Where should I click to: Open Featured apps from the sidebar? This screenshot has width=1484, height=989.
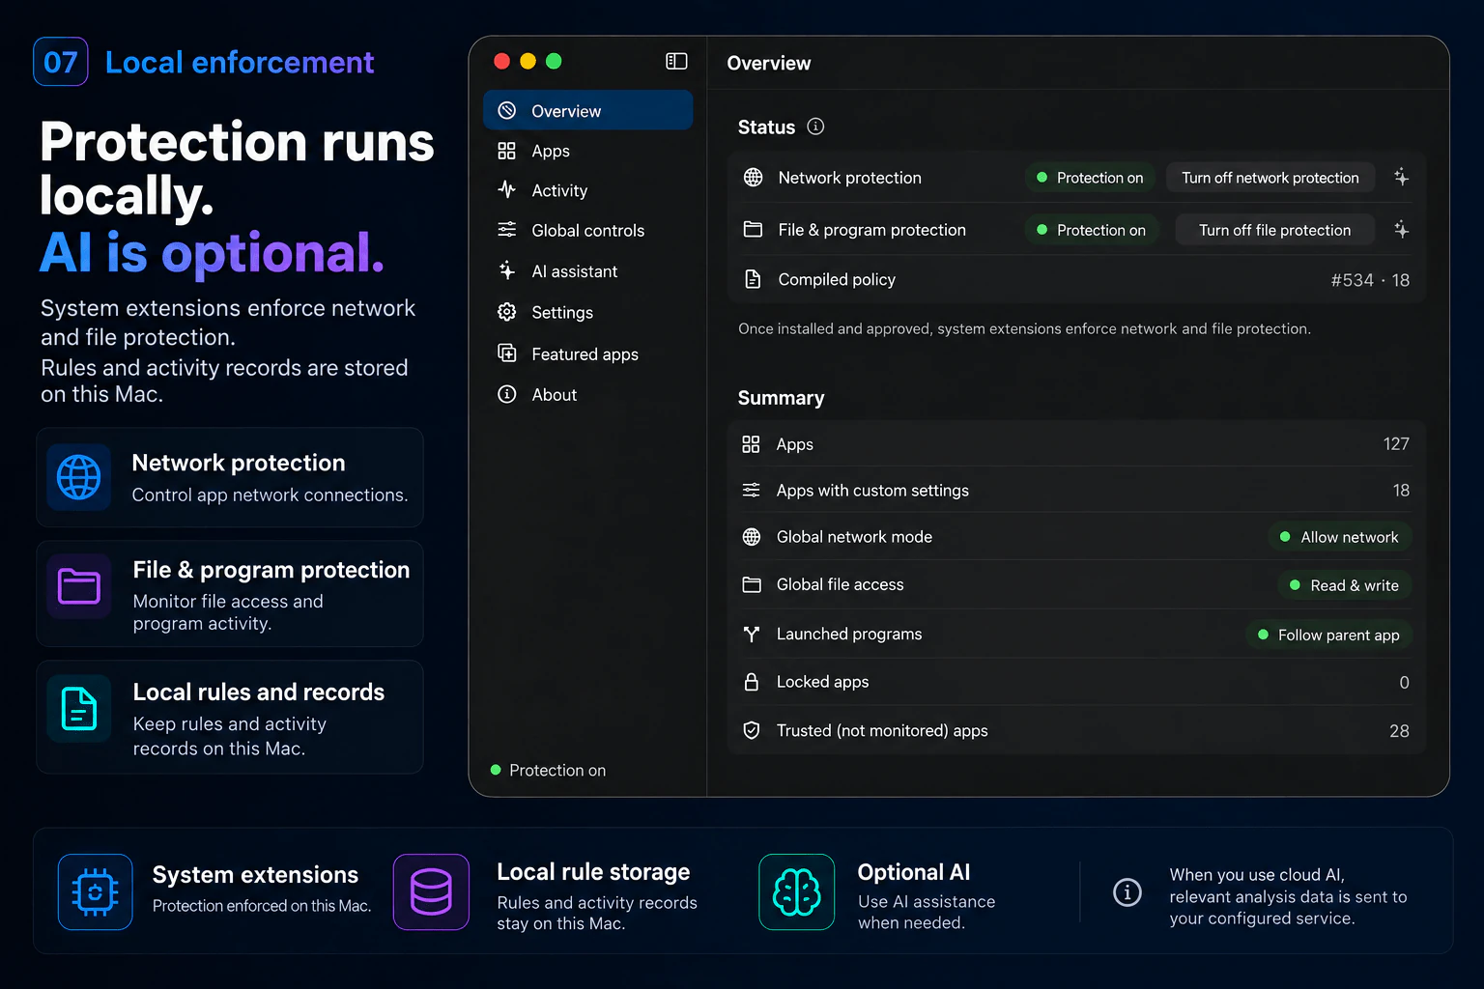tap(587, 353)
